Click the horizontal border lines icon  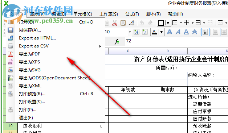click(x=220, y=23)
